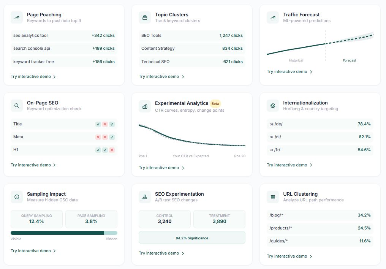Click the Control 3,240 box
The image size is (386, 269).
click(165, 219)
